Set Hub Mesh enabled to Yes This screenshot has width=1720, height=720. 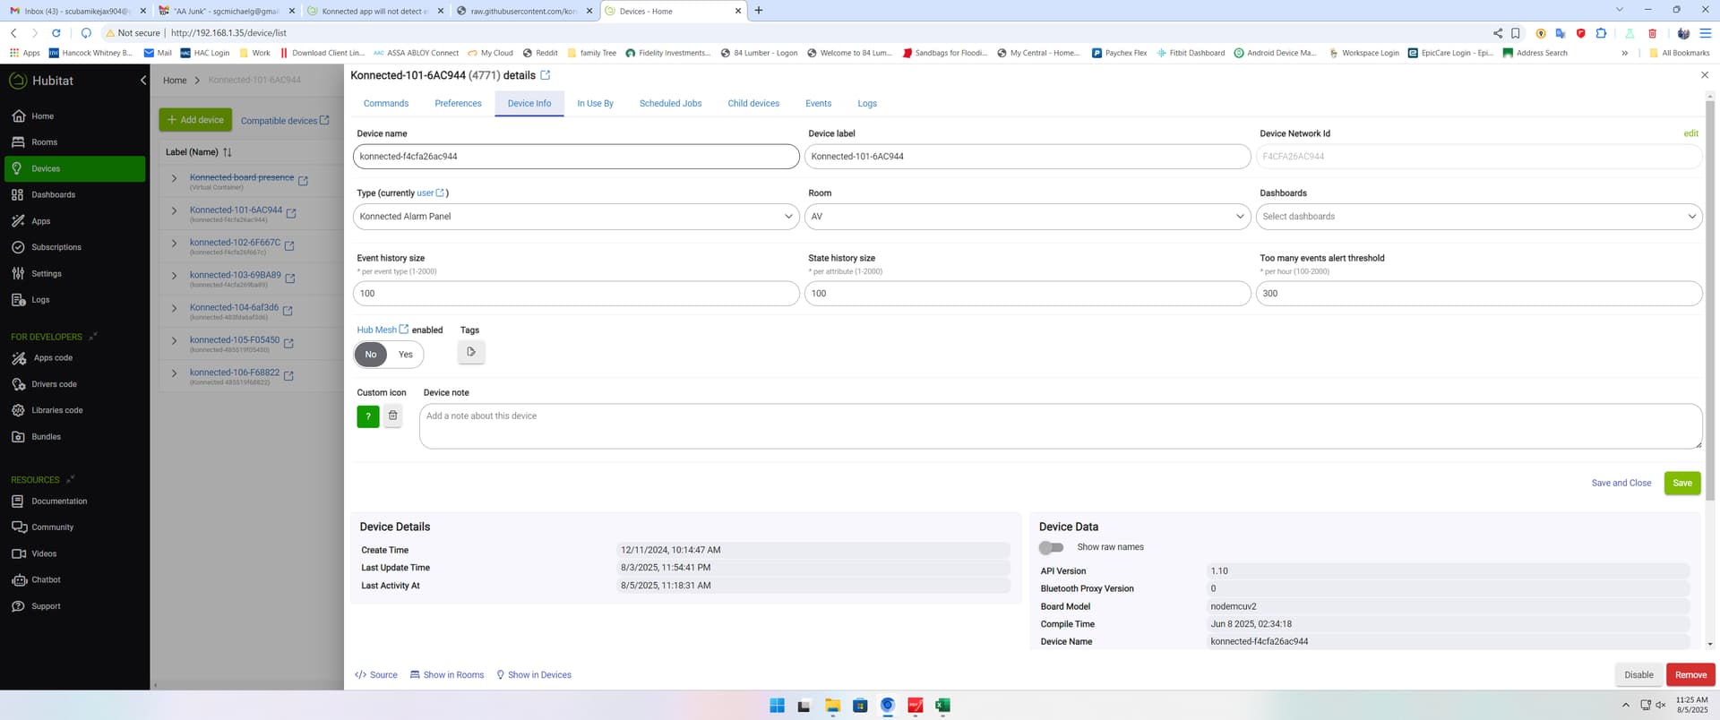[406, 355]
